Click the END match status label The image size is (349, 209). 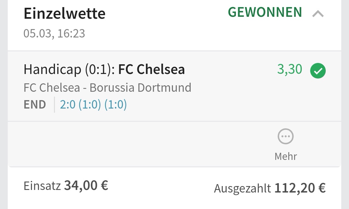35,105
